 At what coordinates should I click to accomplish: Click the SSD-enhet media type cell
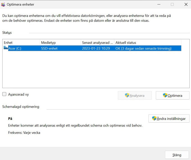click(x=49, y=49)
